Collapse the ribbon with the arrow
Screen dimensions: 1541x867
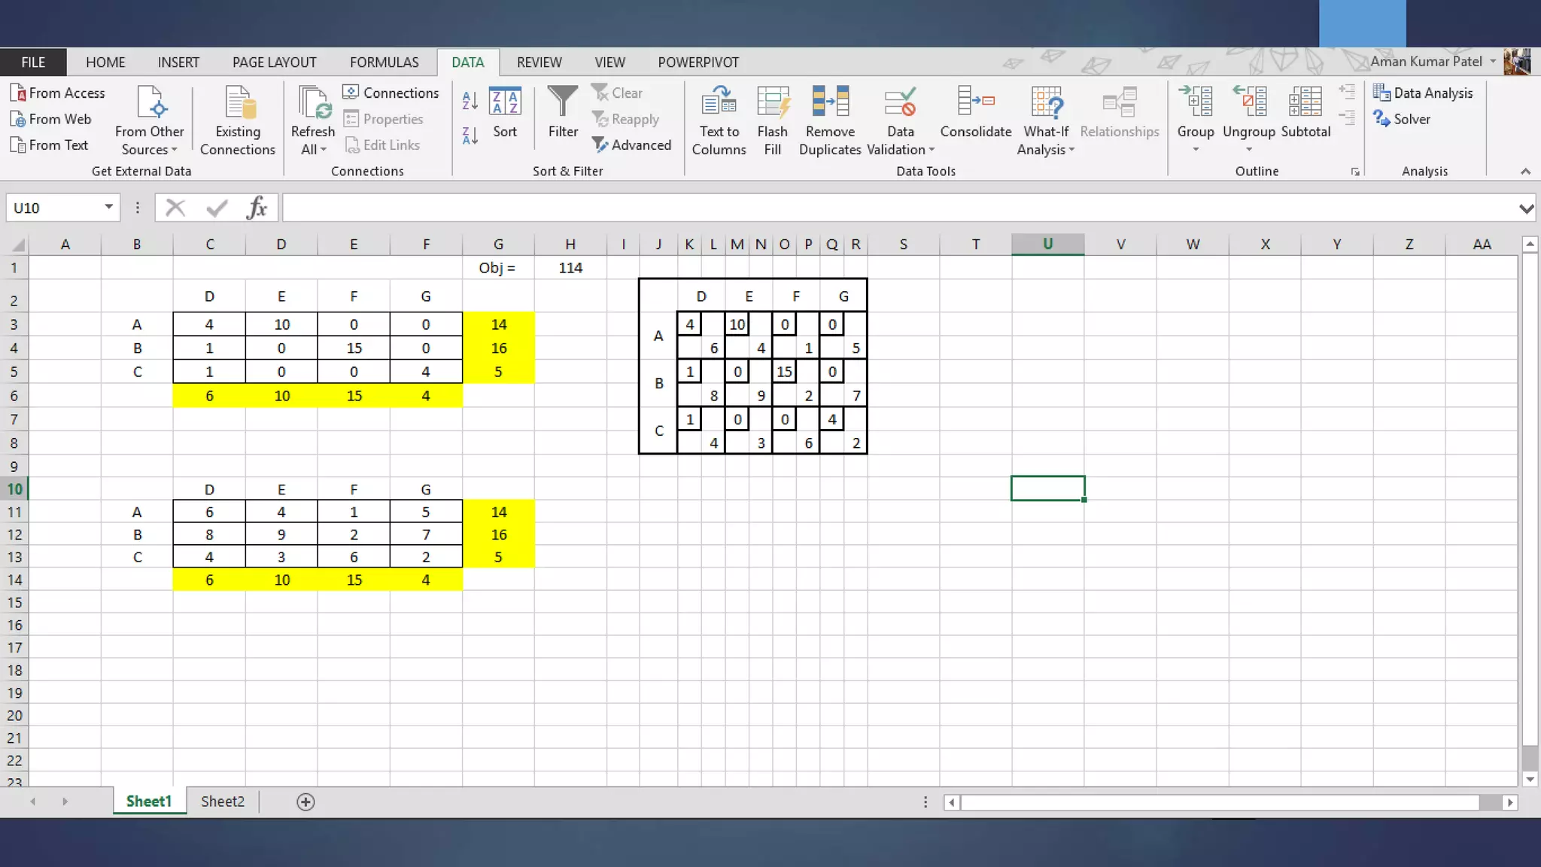pos(1525,172)
